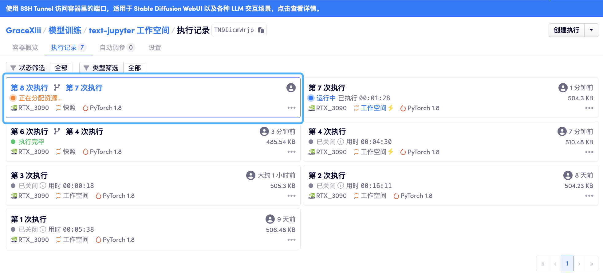The image size is (603, 280).
Task: Open the 模型训练 breadcrumb link
Action: [65, 30]
